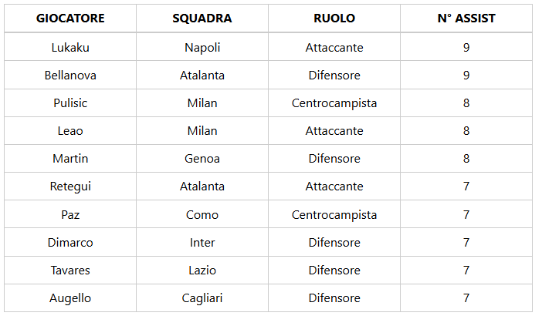Select the Augello player cell
Image resolution: width=542 pixels, height=316 pixels.
[x=70, y=298]
